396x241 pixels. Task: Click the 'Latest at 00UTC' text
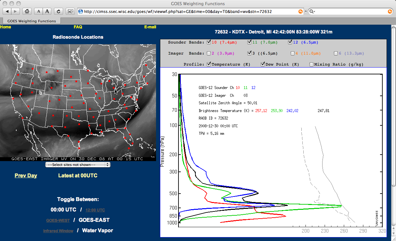coord(78,175)
